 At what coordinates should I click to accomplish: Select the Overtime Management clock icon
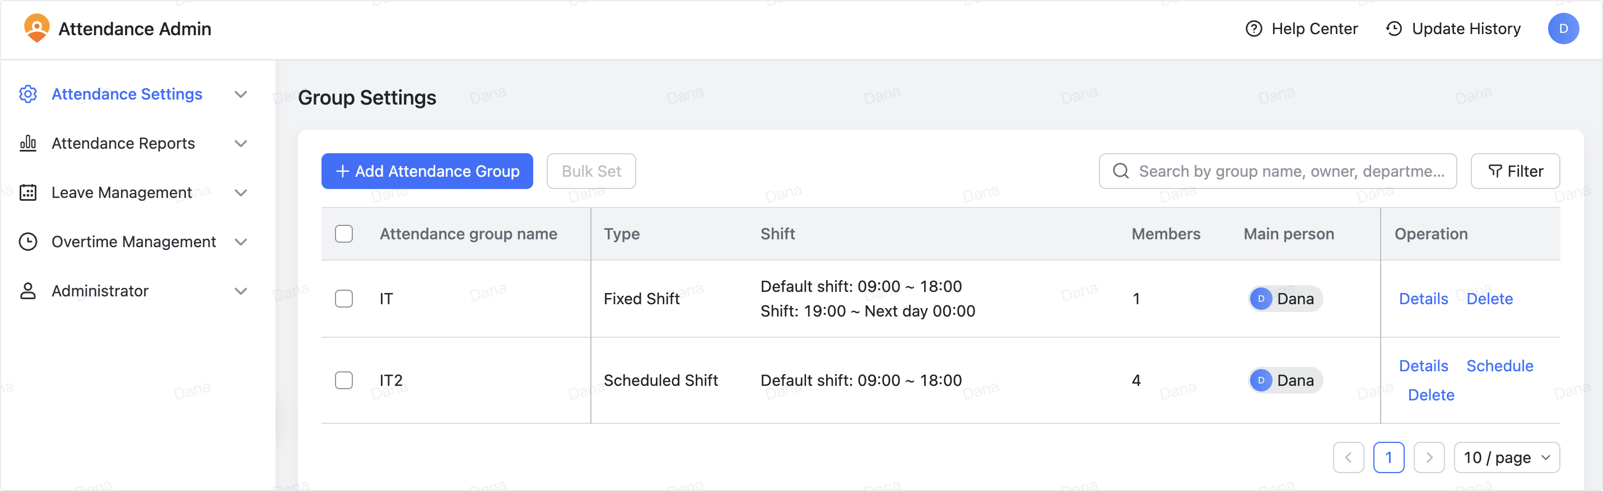(27, 242)
